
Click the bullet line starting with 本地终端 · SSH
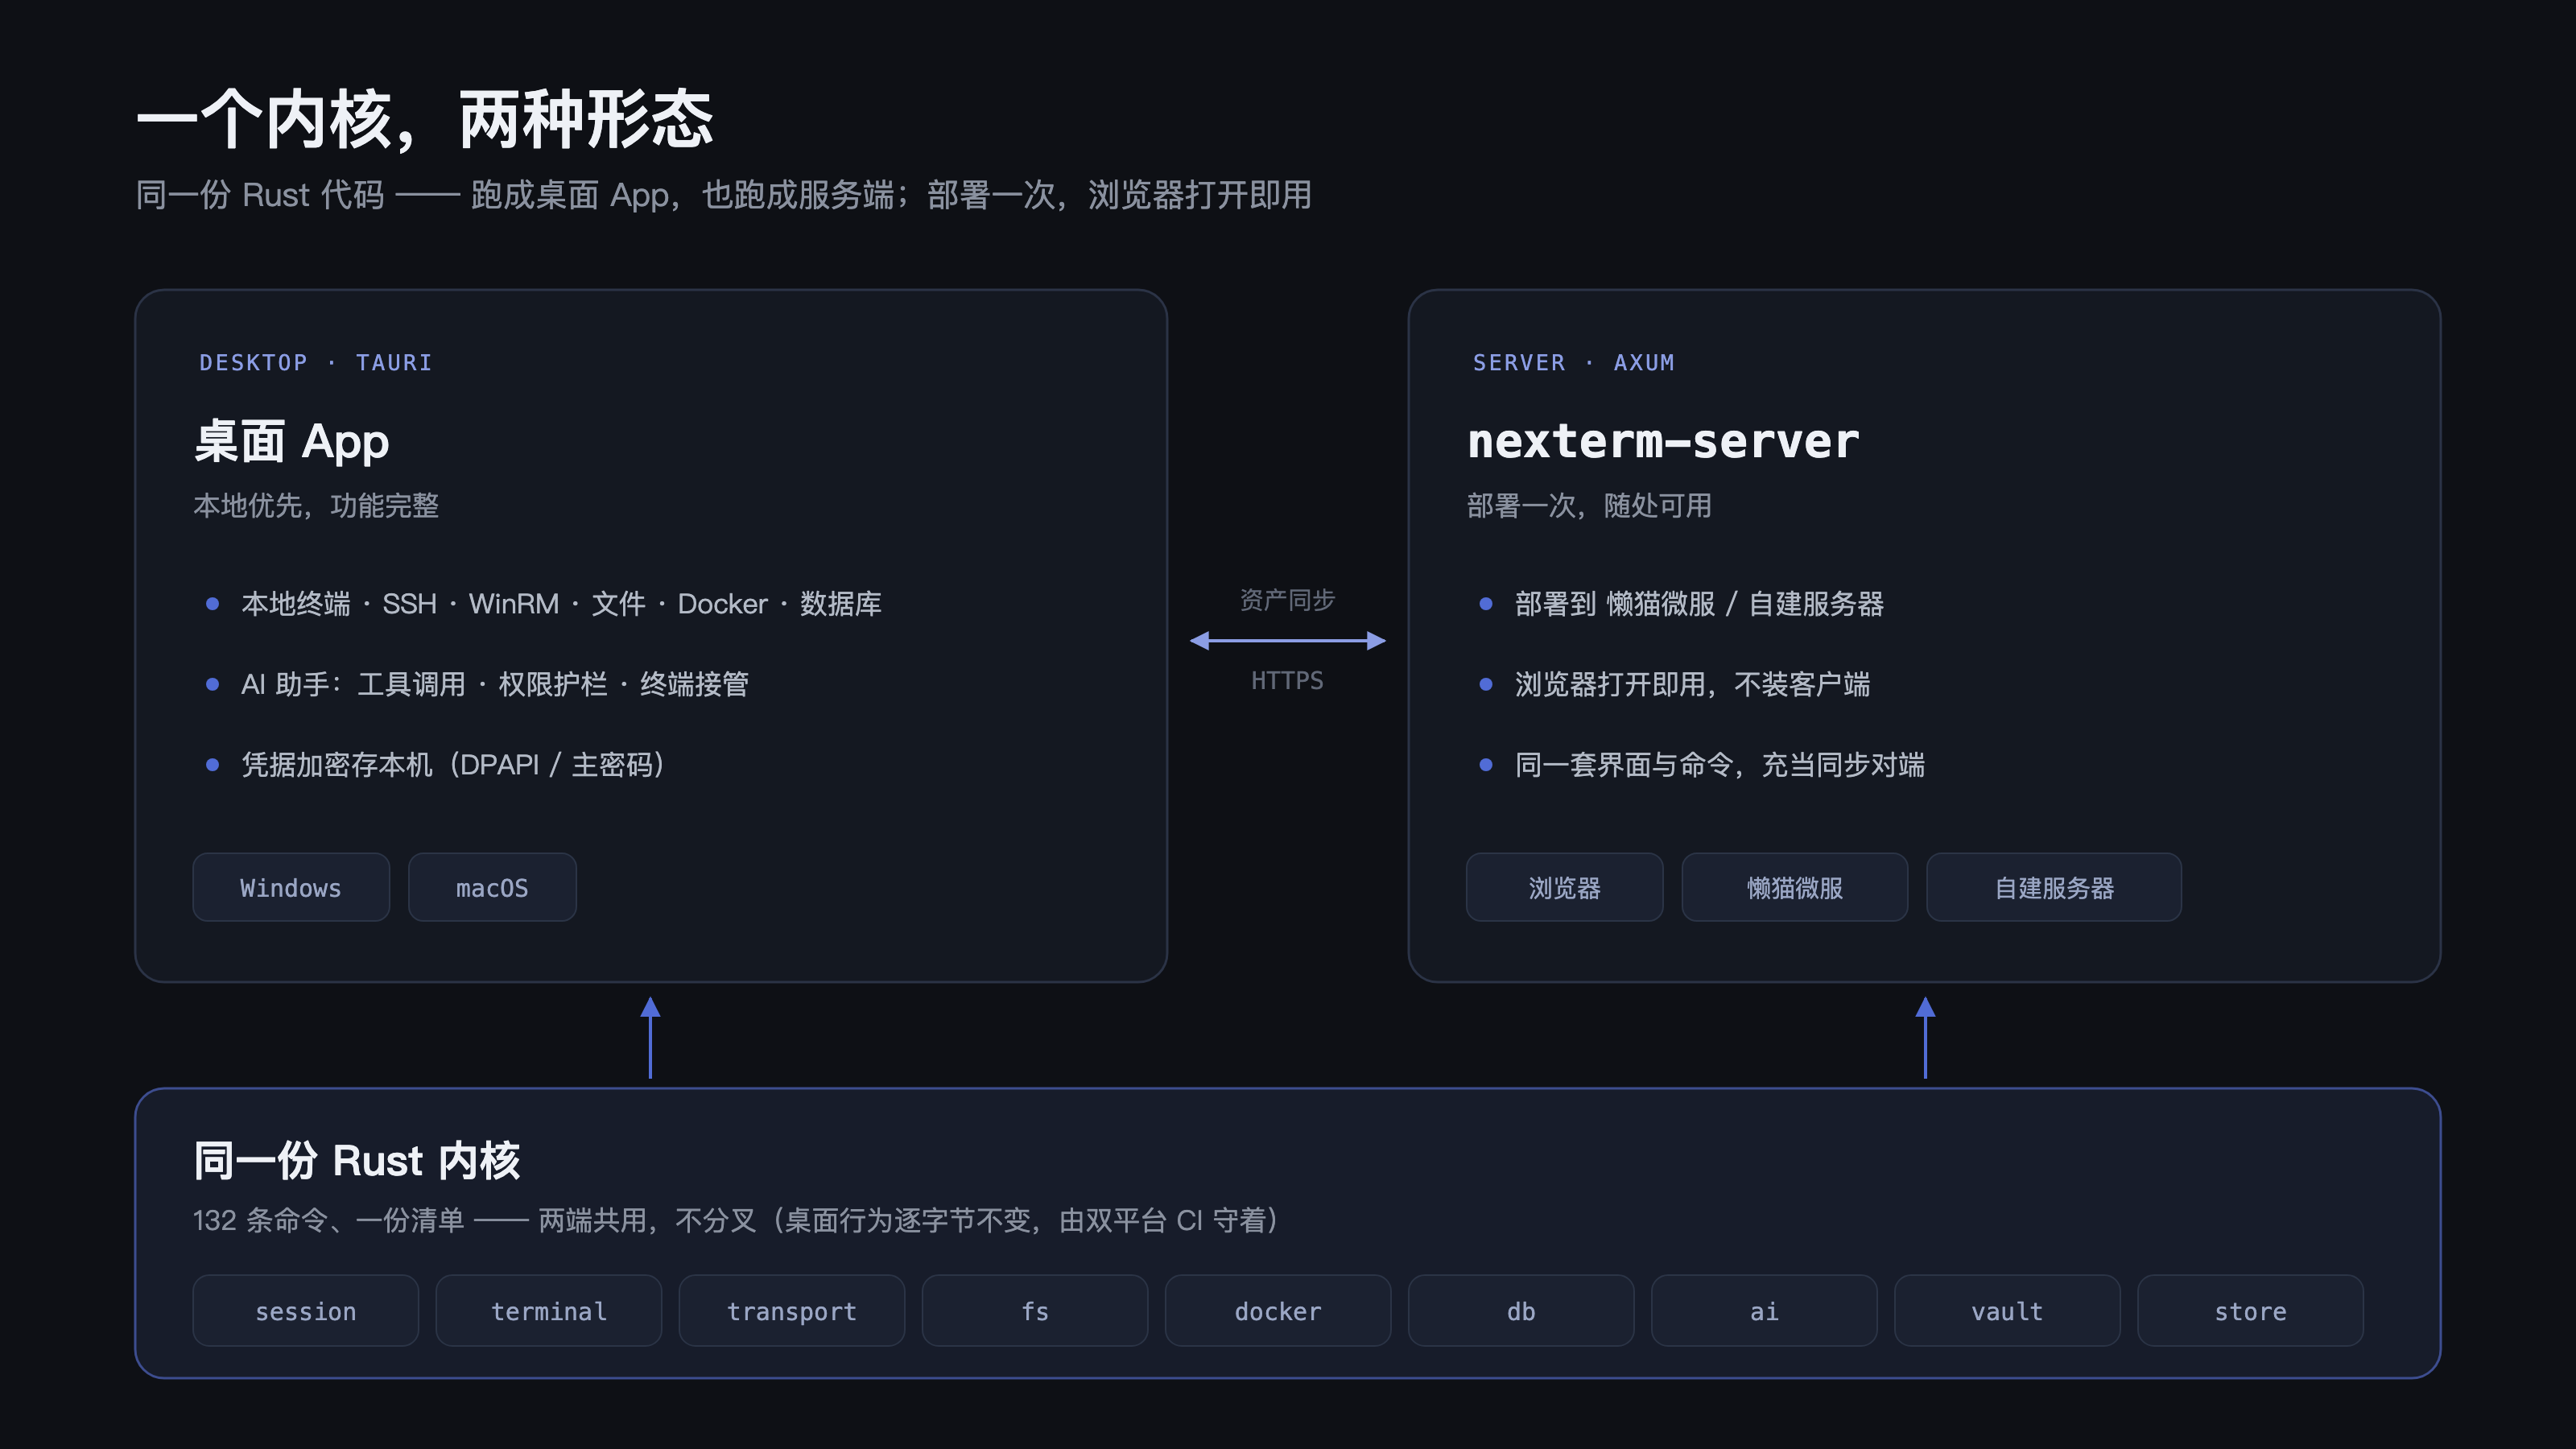tap(561, 604)
